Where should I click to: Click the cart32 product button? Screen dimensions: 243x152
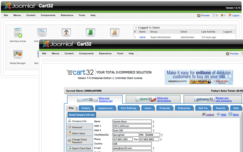pyautogui.click(x=87, y=100)
